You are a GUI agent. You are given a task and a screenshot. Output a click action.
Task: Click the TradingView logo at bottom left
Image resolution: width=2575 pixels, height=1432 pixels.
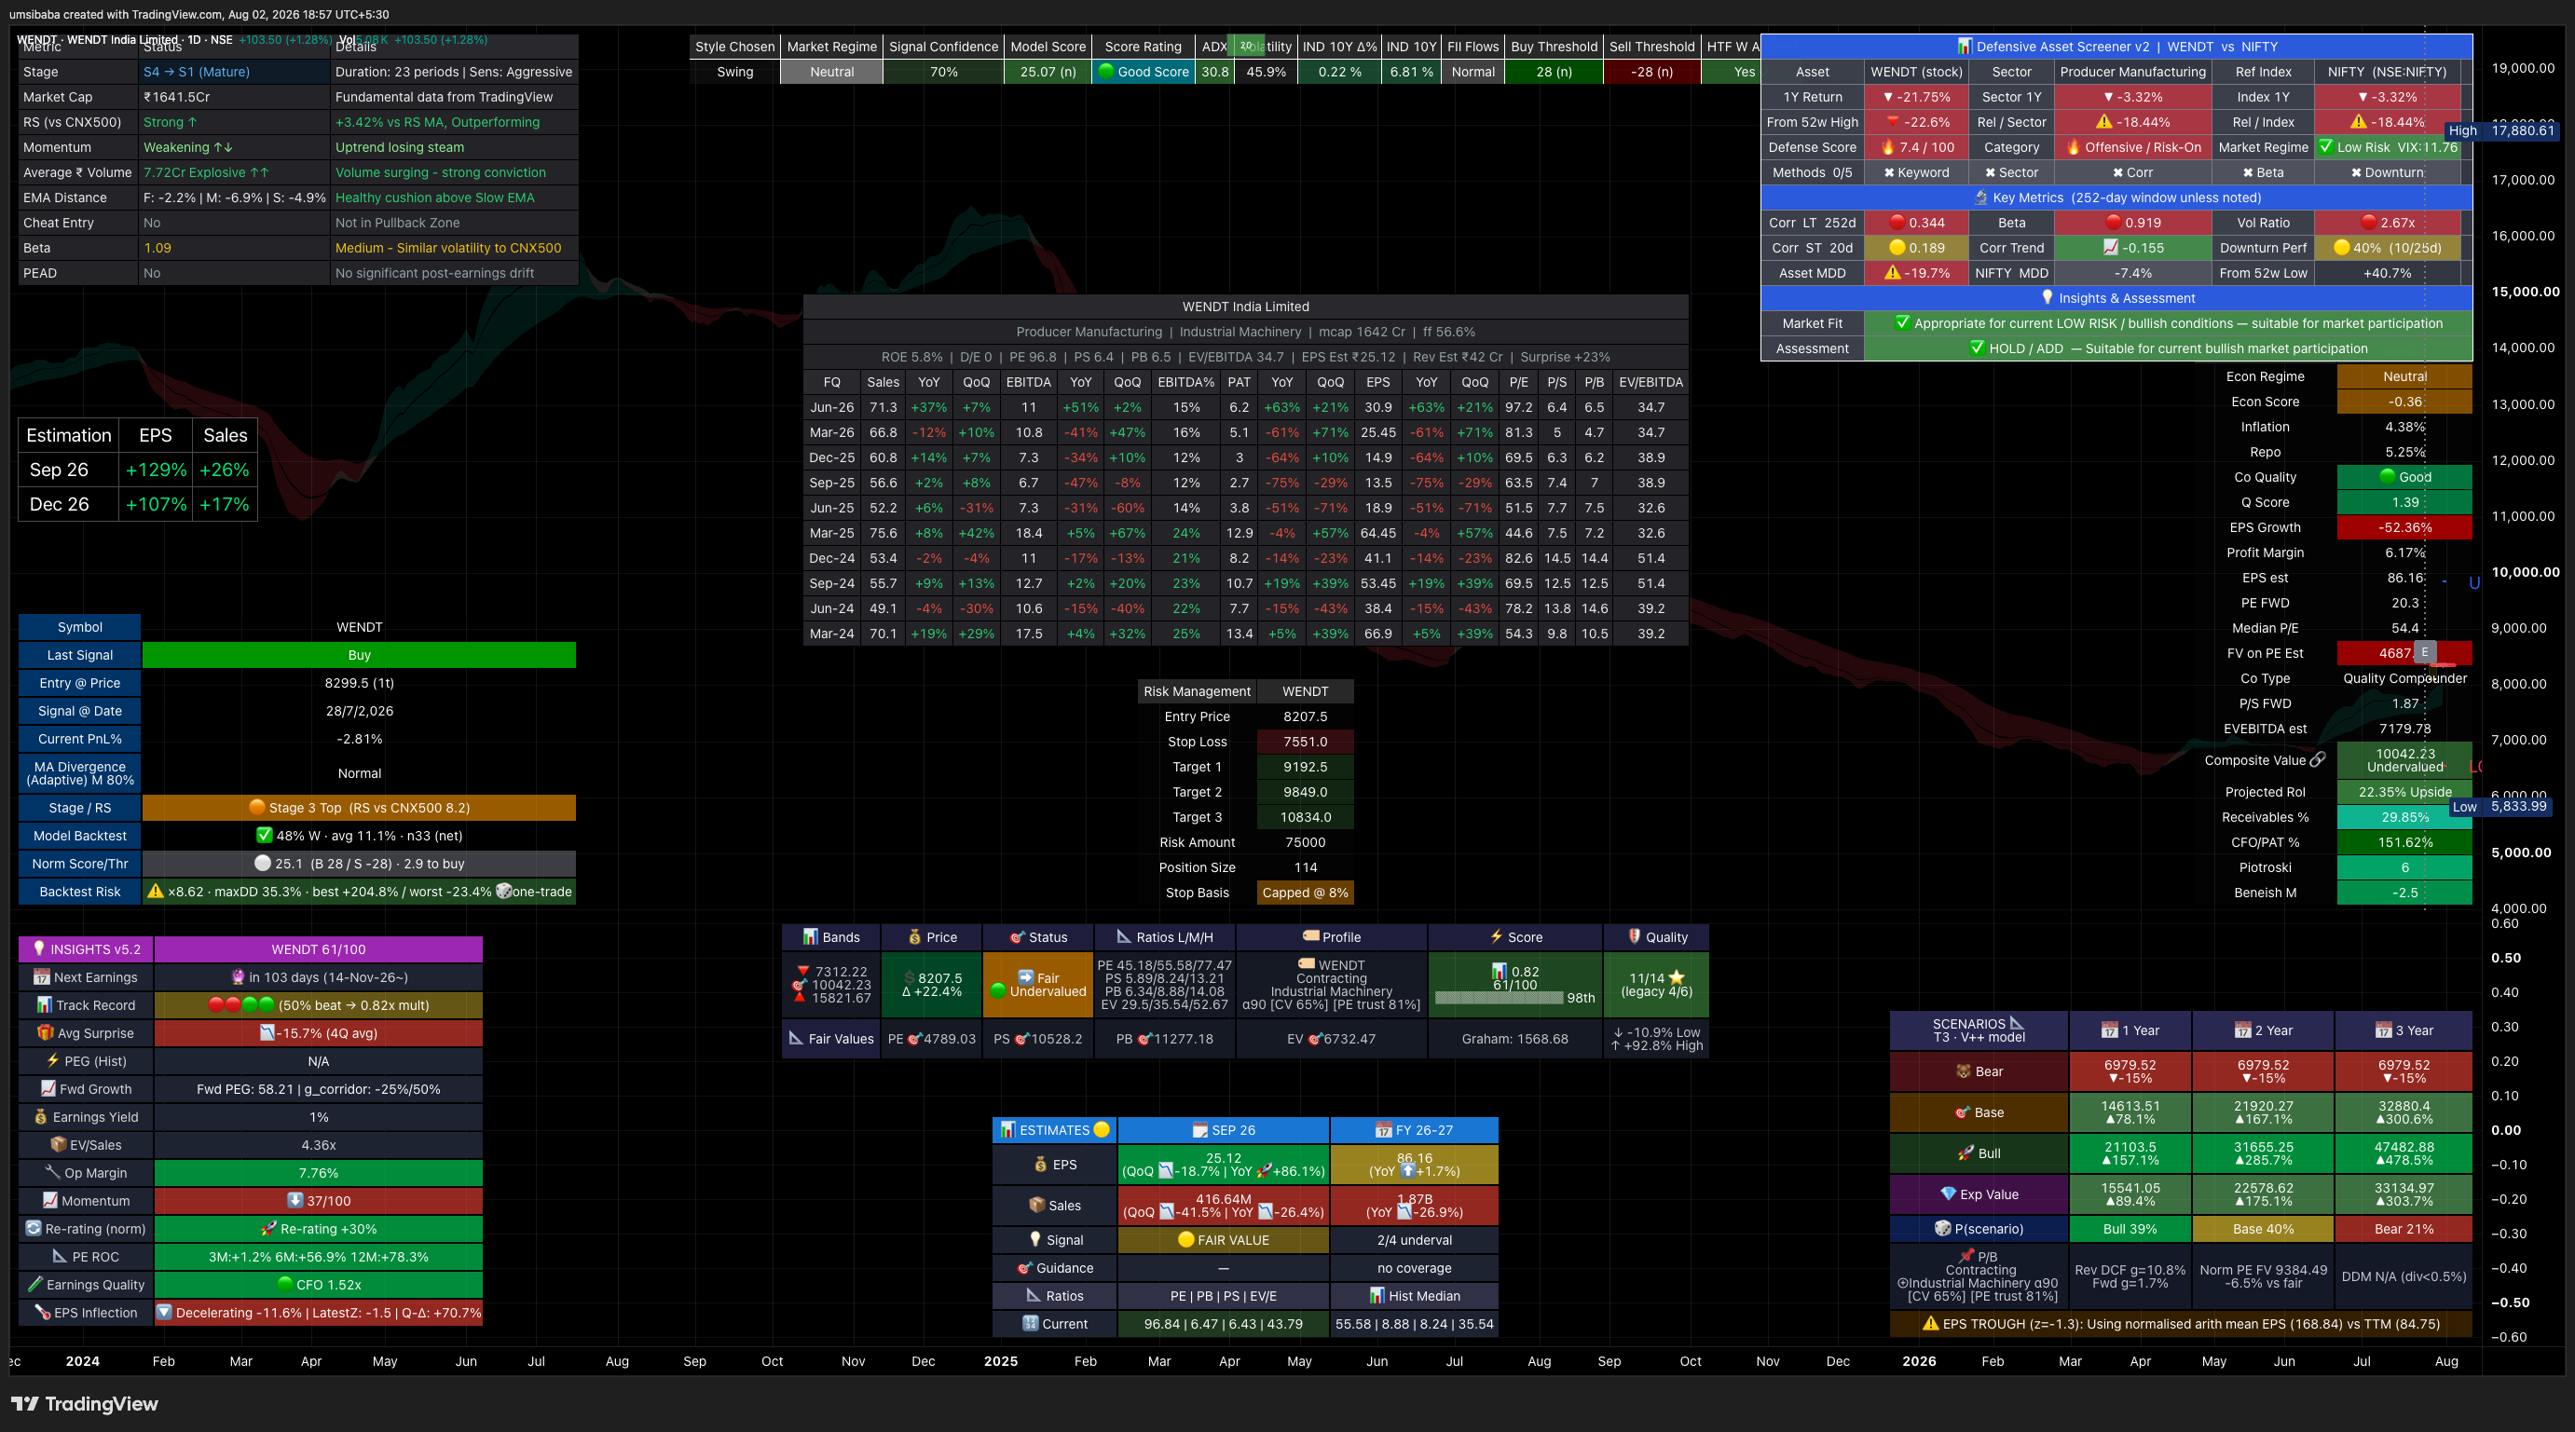click(84, 1404)
